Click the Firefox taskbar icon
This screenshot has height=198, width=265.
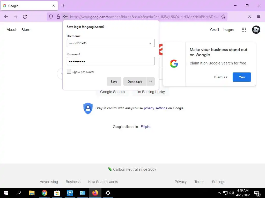pos(95,193)
